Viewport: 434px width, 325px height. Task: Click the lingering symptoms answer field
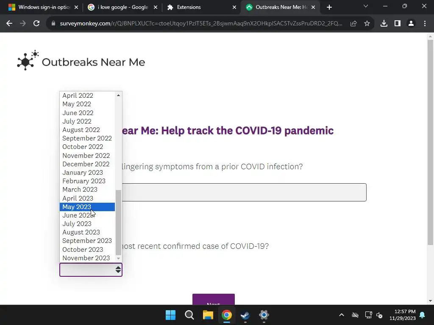click(244, 193)
